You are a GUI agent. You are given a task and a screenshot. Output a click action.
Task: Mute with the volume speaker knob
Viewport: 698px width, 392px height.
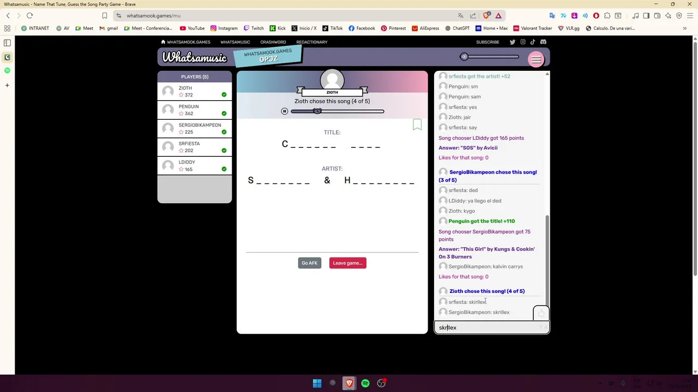click(x=464, y=57)
